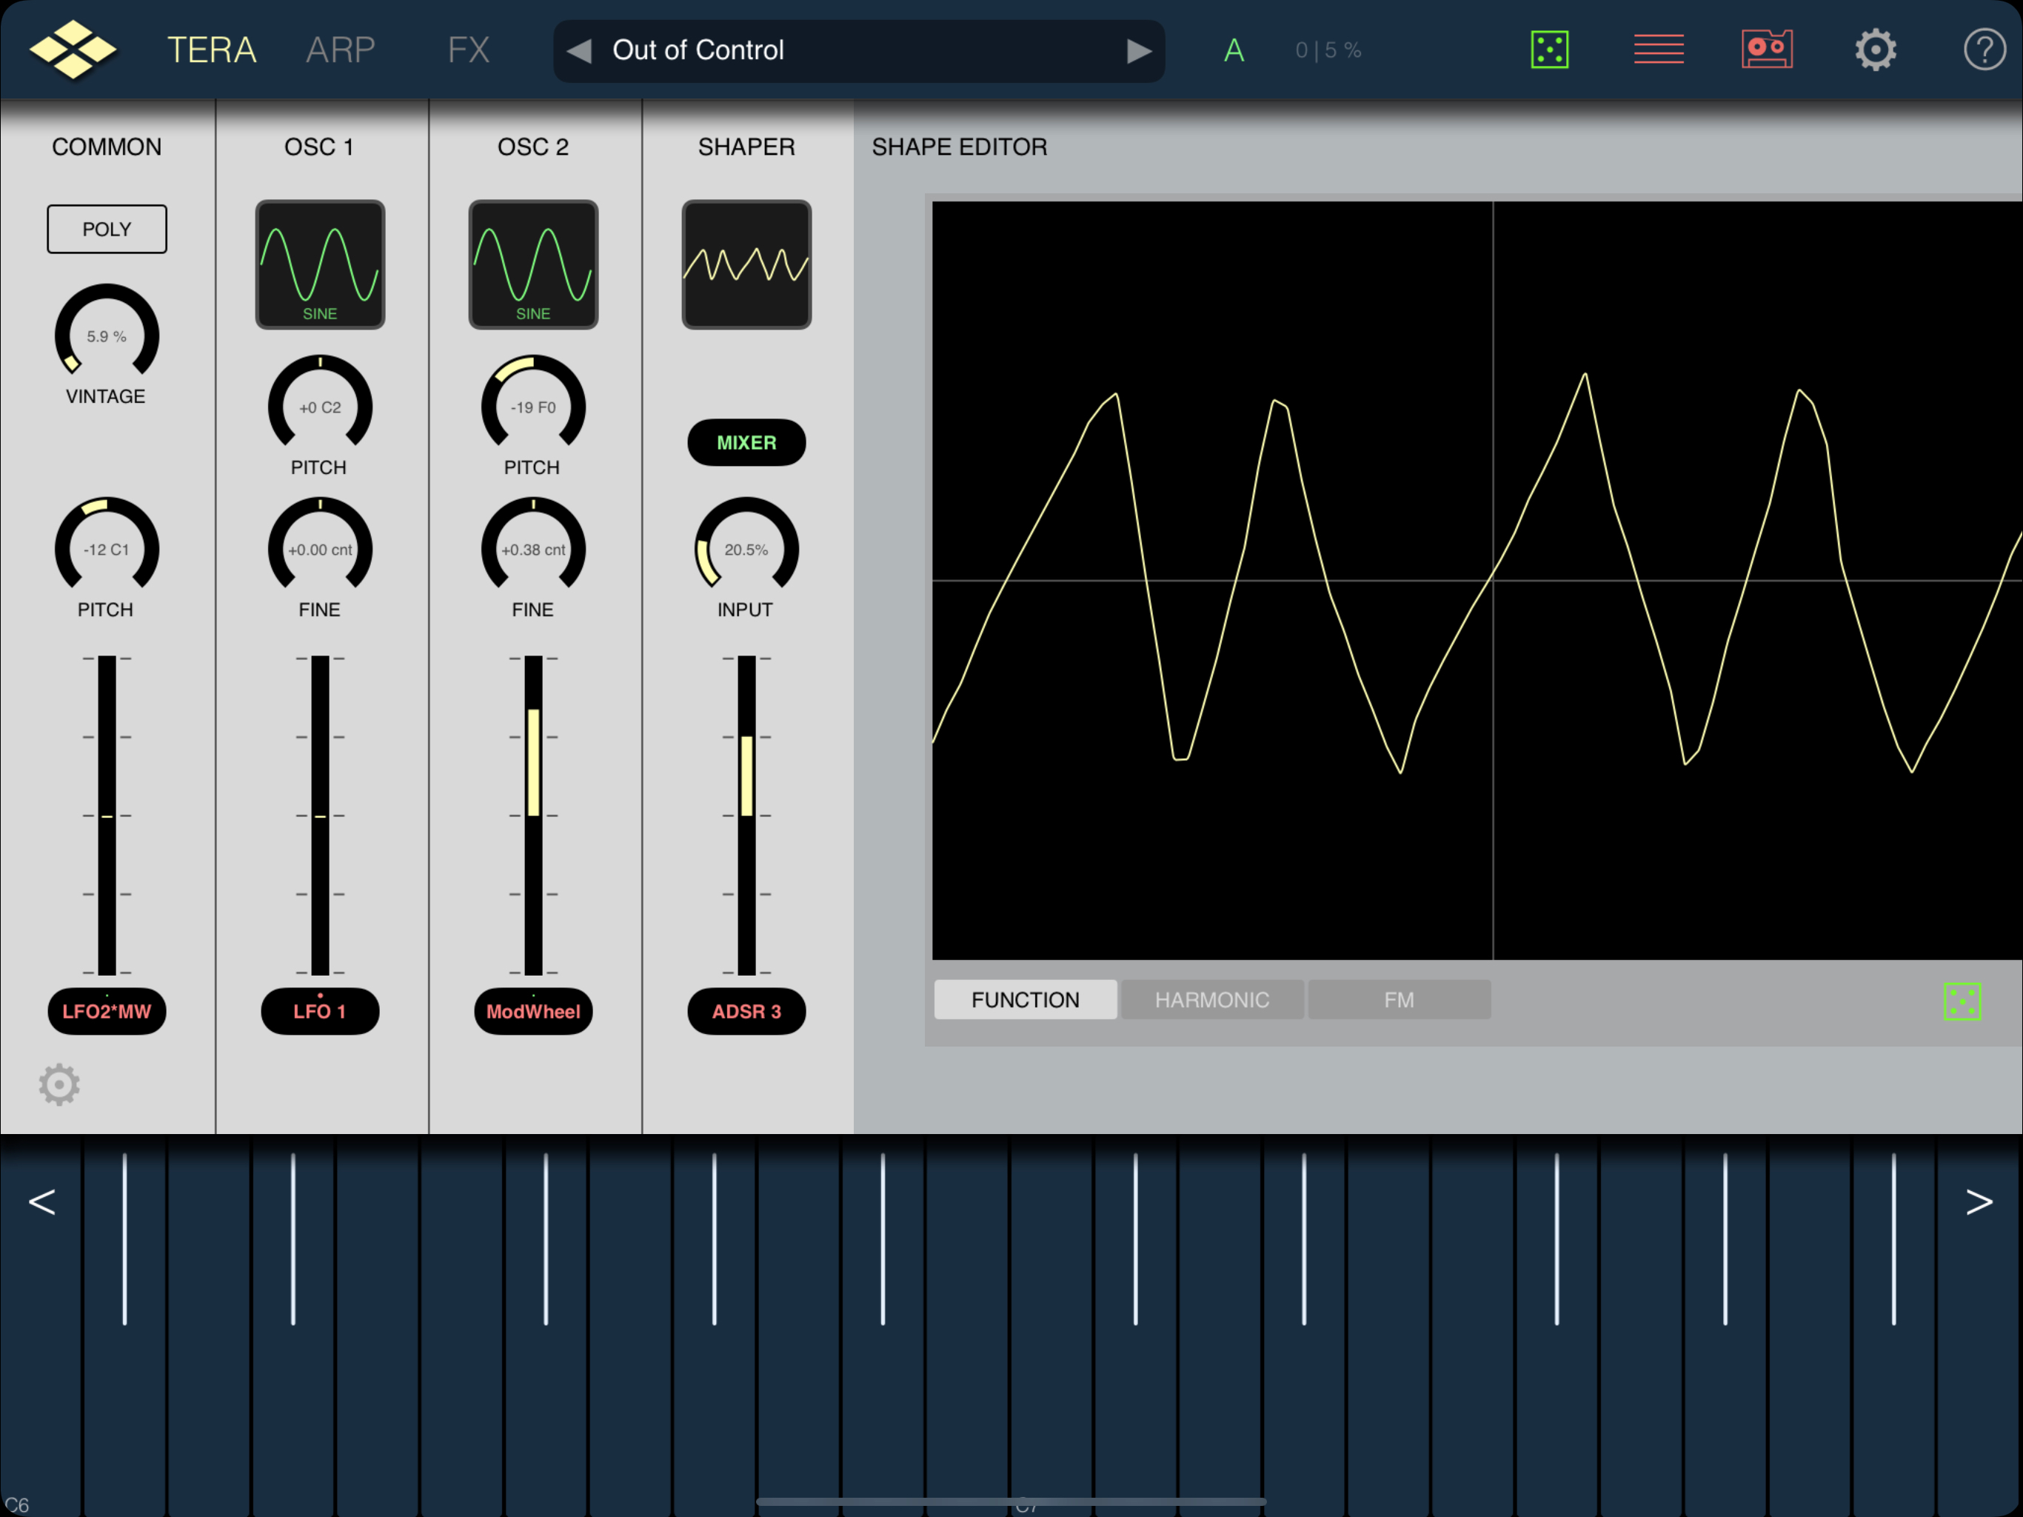Toggle the POLY voice mode button
Image resolution: width=2023 pixels, height=1517 pixels.
tap(107, 229)
